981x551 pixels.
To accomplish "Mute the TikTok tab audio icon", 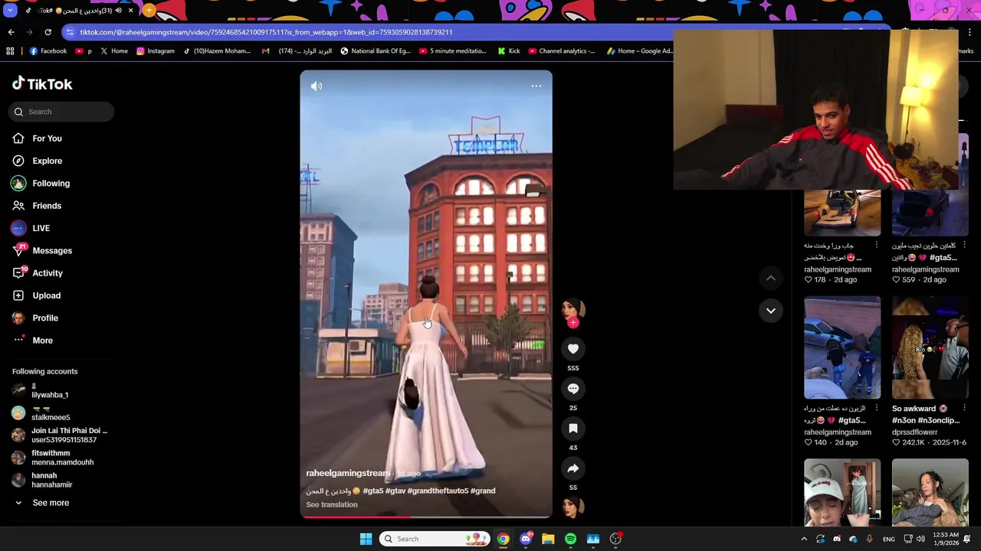I will (118, 11).
